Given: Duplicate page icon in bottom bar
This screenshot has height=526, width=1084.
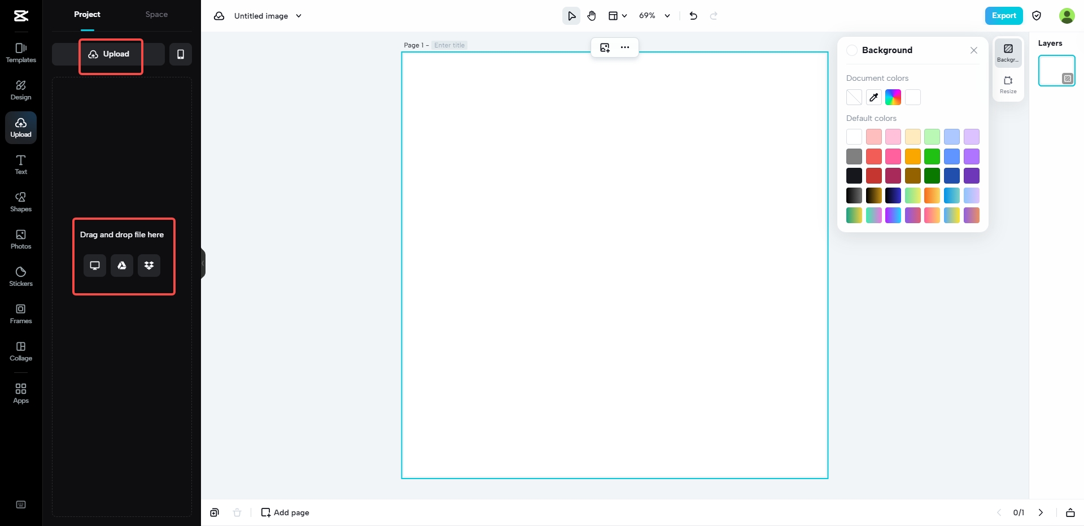Looking at the screenshot, I should 215,512.
